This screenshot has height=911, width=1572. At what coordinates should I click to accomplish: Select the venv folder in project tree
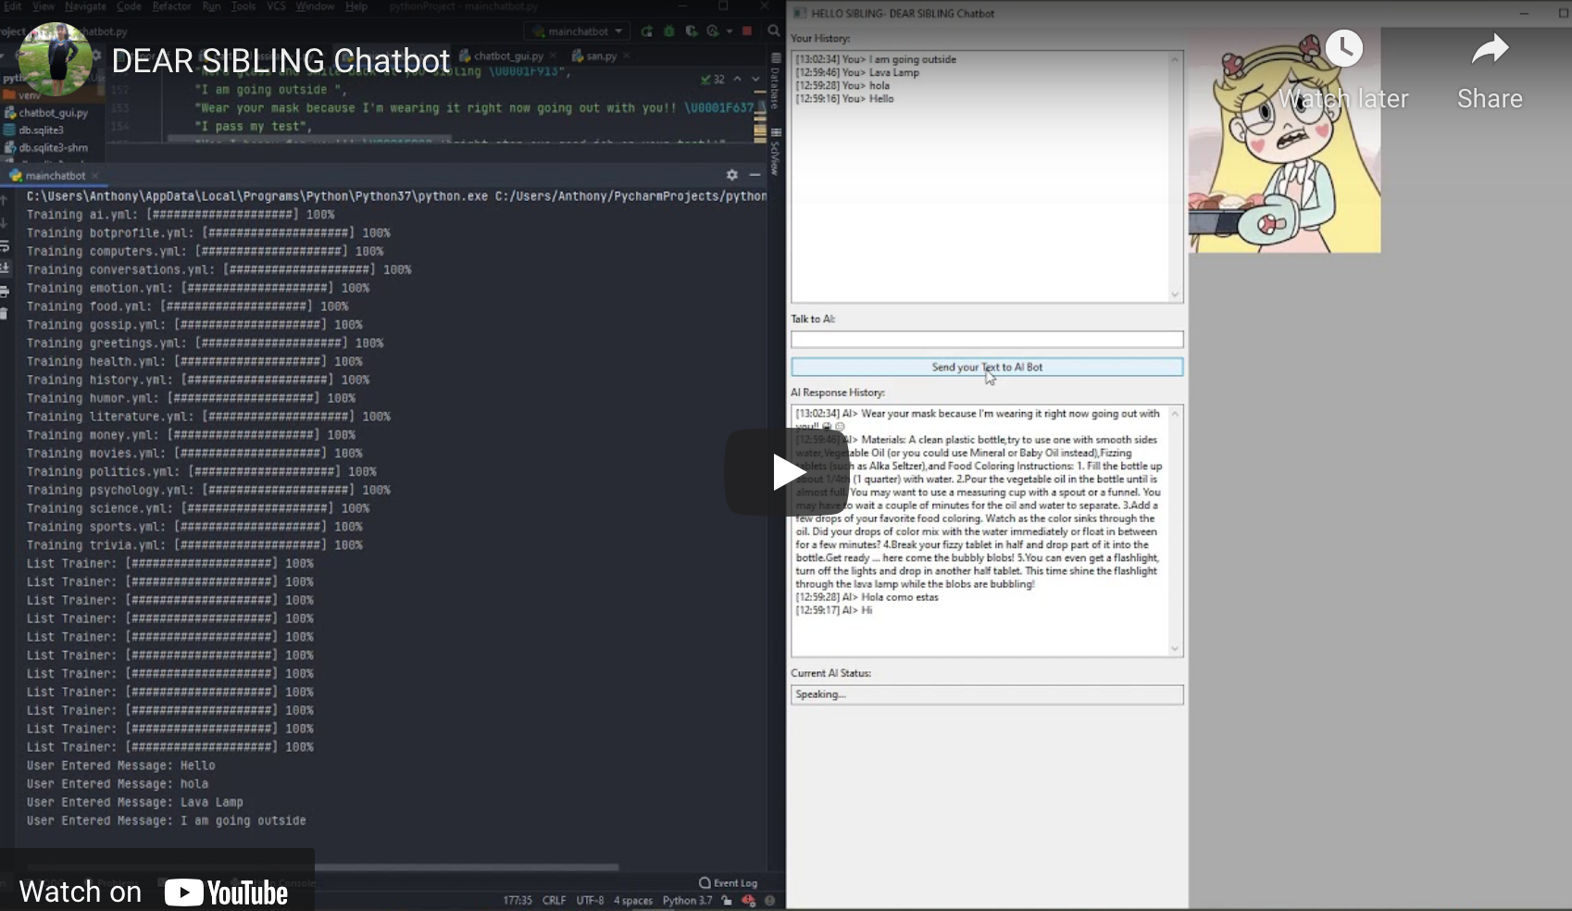(x=22, y=95)
